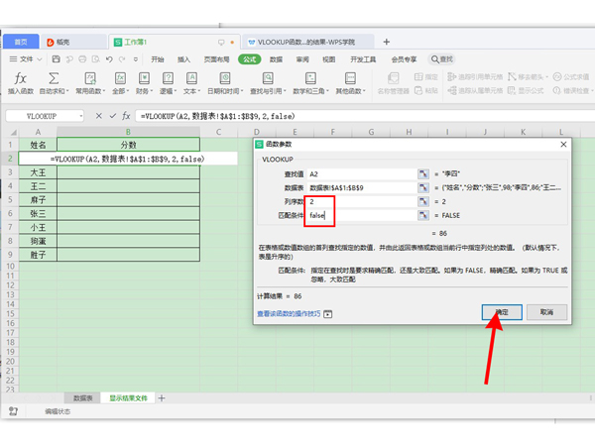The width and height of the screenshot is (595, 446).
Task: Click the range selector icon beside 数据表
Action: click(x=422, y=186)
